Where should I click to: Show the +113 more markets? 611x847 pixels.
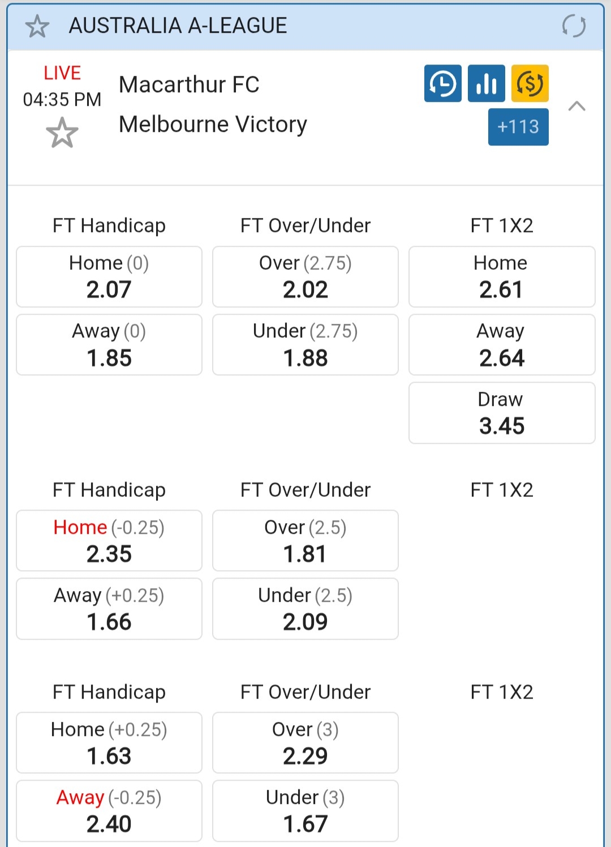pos(518,127)
